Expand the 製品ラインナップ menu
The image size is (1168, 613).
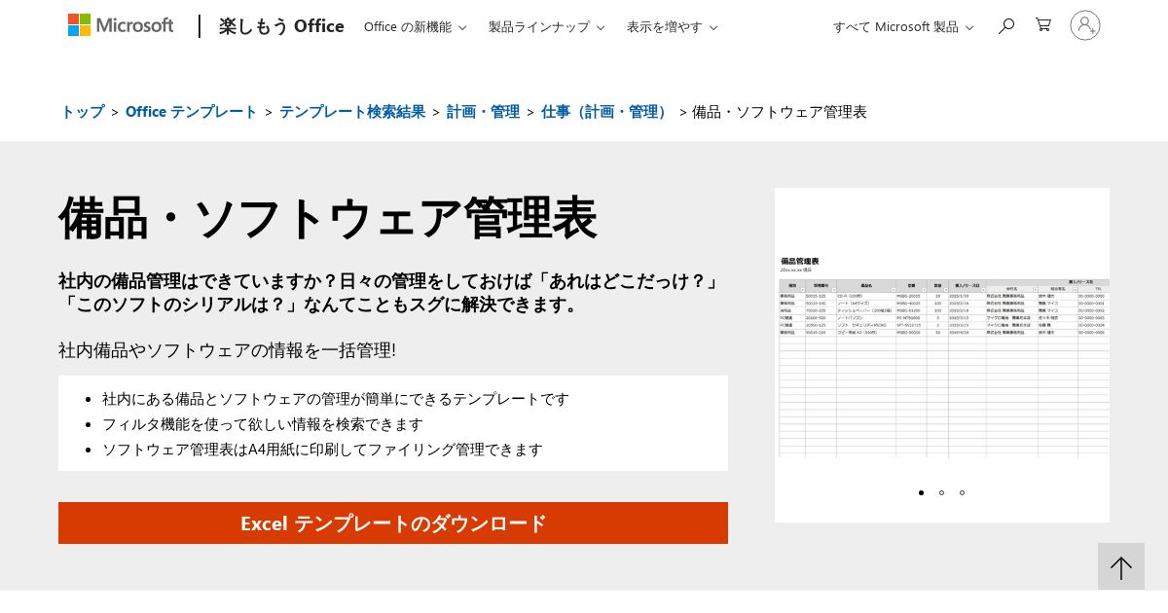coord(546,26)
